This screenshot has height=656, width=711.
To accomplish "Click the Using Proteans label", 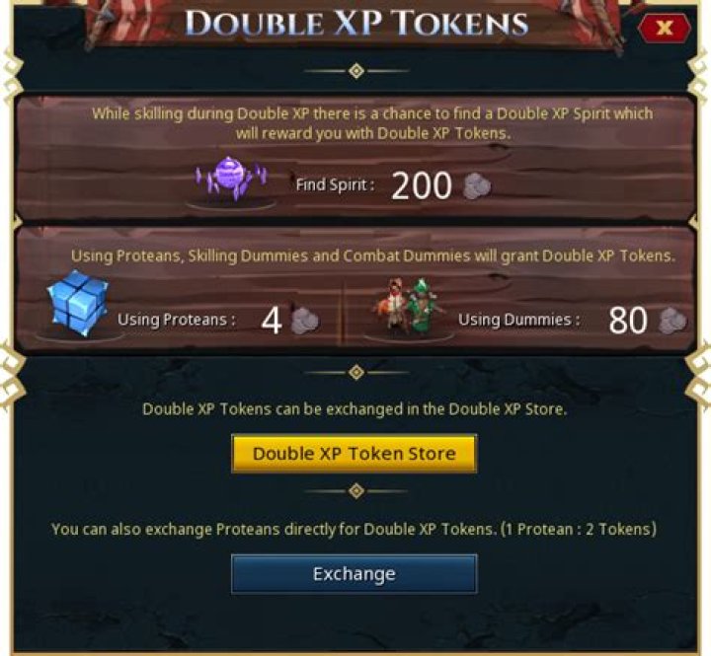I will click(177, 320).
